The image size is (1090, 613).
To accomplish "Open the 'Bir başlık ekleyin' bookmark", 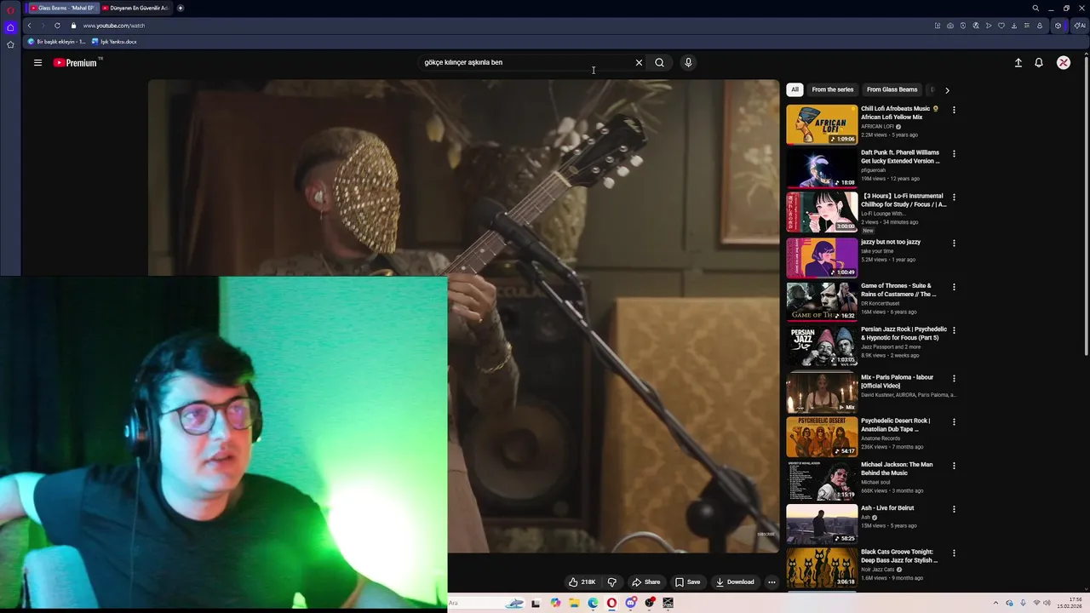I will click(57, 42).
